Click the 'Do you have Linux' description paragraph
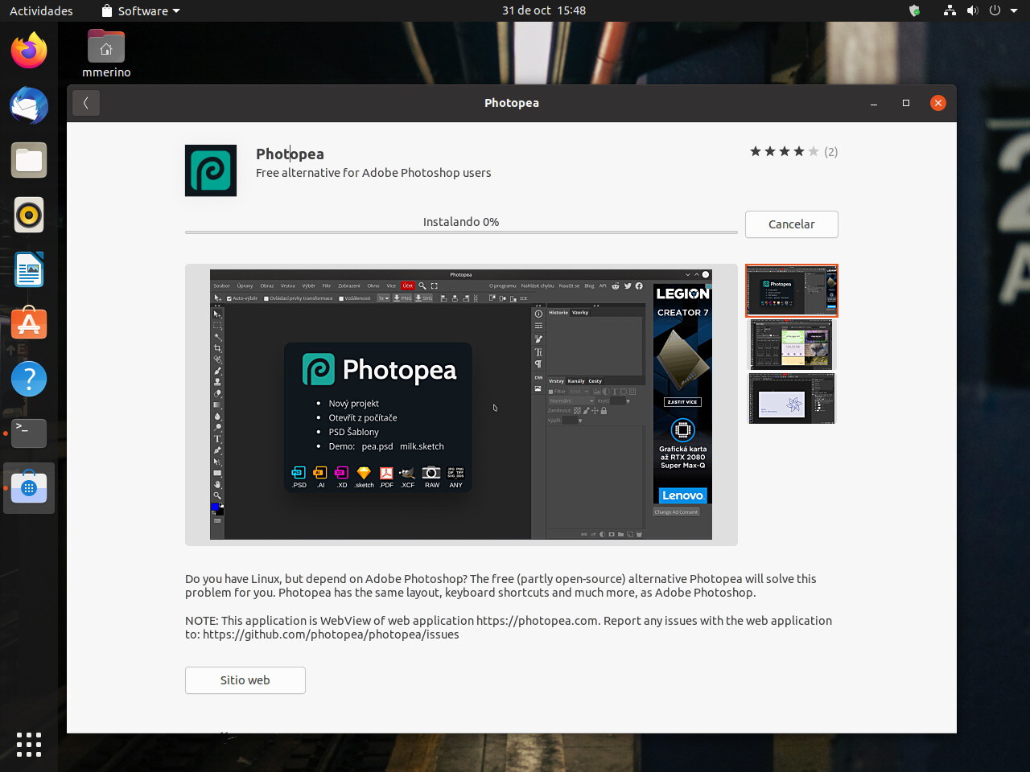1030x772 pixels. click(501, 585)
